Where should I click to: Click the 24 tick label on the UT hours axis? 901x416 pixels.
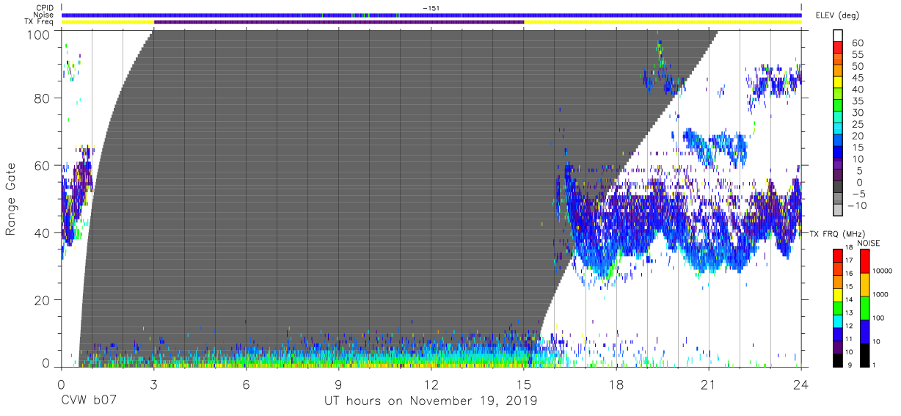(x=801, y=384)
